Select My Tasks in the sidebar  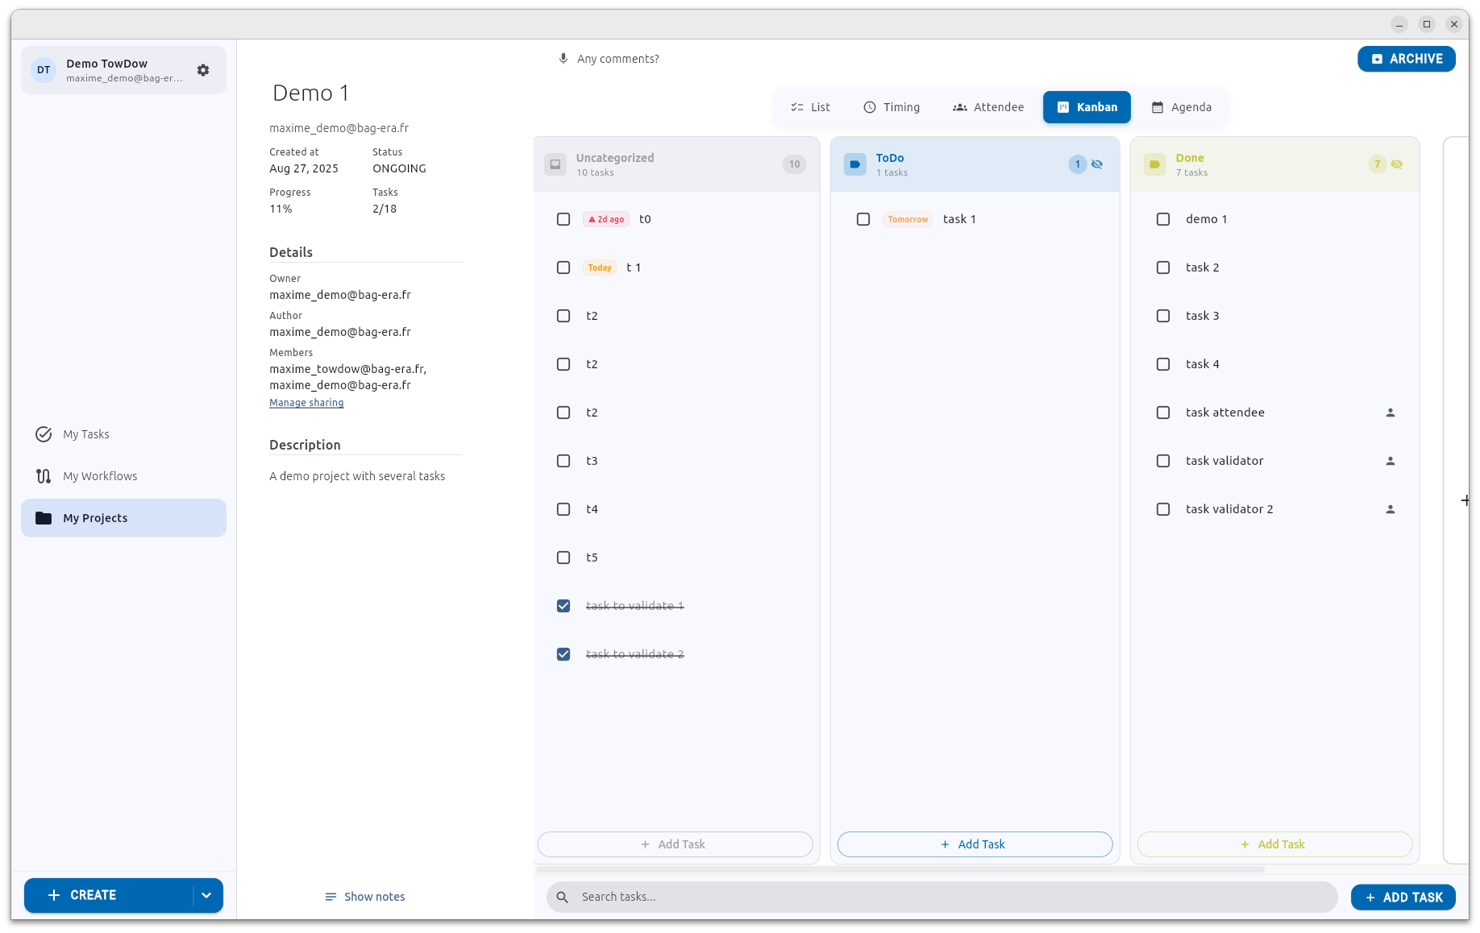[85, 434]
